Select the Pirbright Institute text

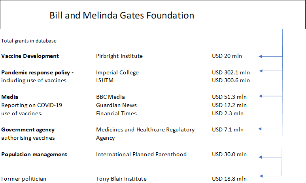pyautogui.click(x=119, y=56)
